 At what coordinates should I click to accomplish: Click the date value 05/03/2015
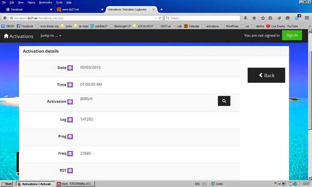[90, 67]
